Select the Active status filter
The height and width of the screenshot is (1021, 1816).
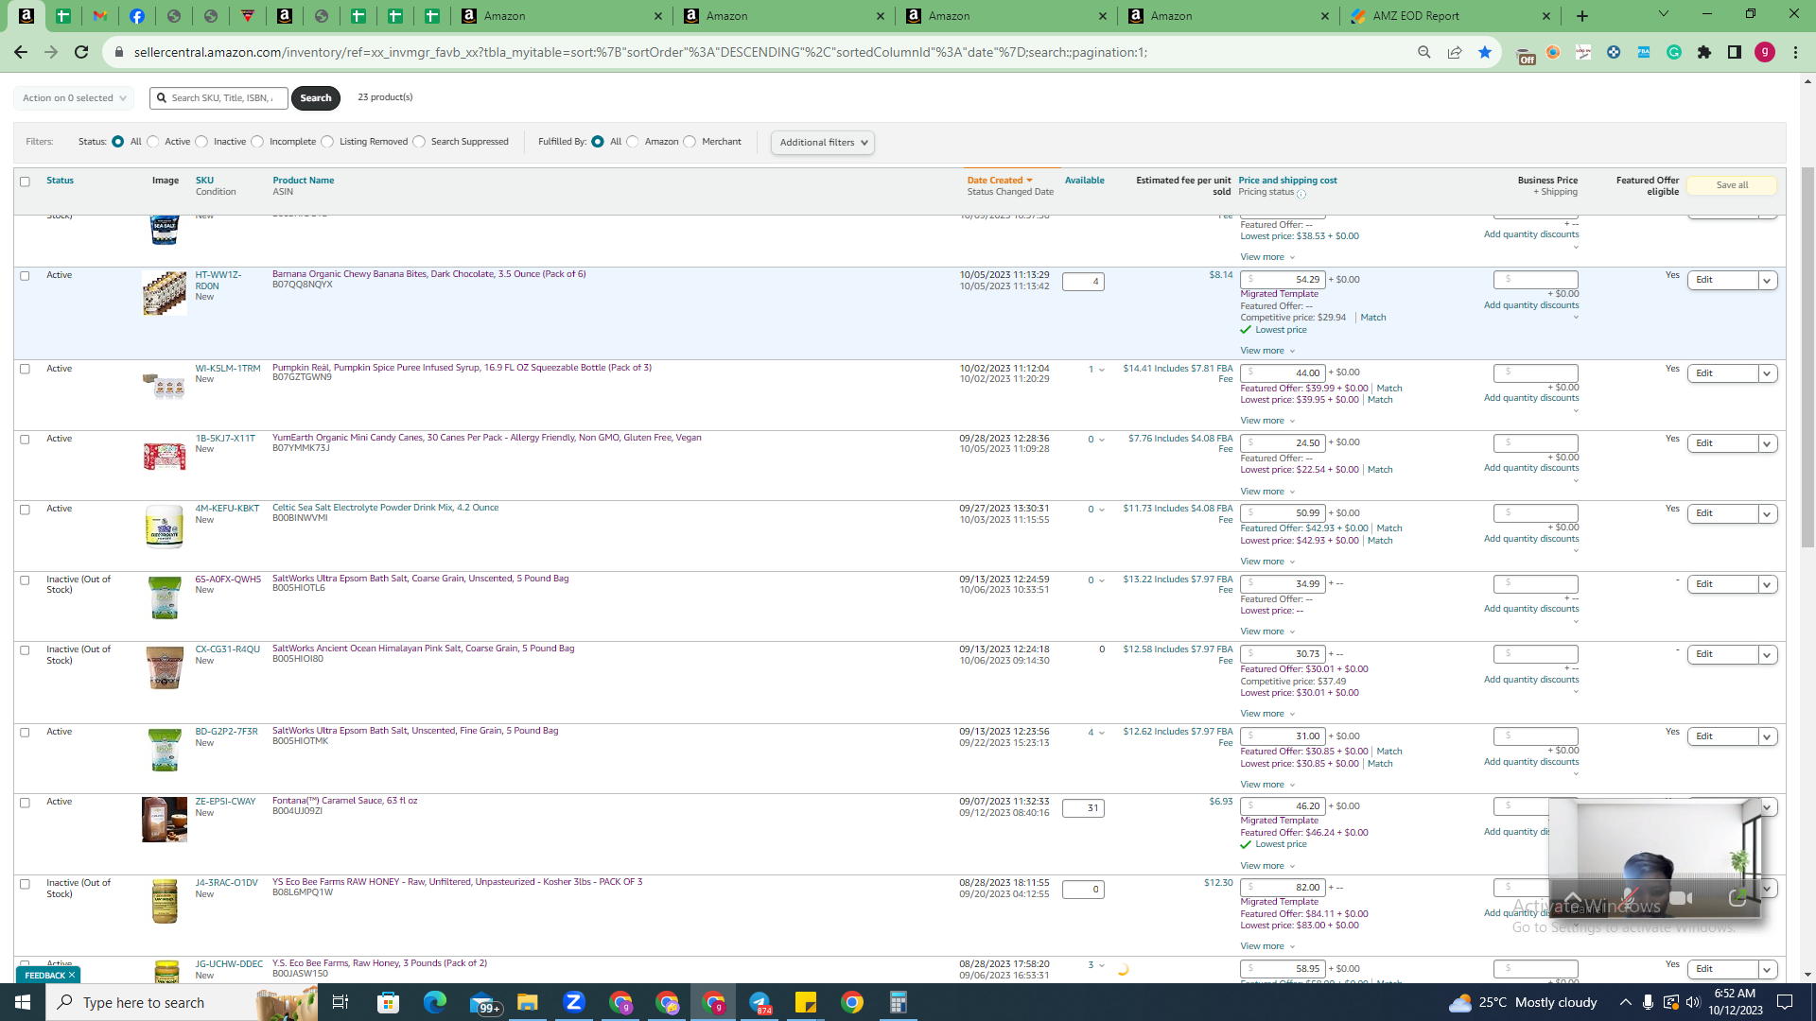(x=153, y=142)
